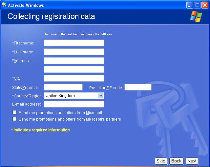
Task: Select the first Address line field
Action: [74, 61]
